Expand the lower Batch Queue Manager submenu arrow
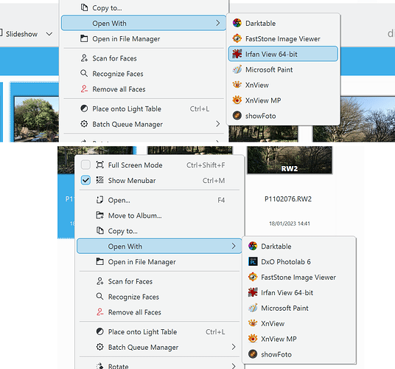 coord(234,347)
